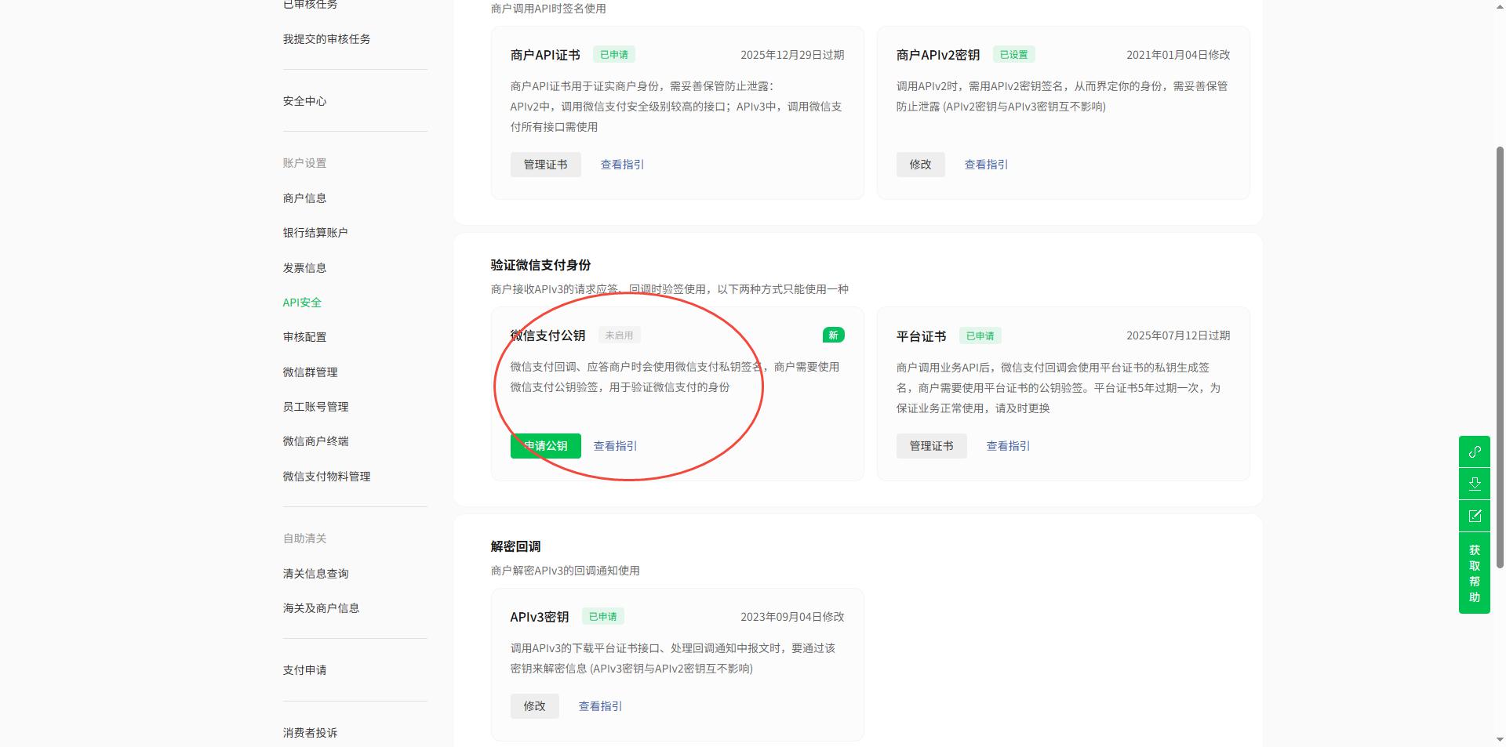1506x747 pixels.
Task: Click the 未启用 tag next to 微信支付公钥
Action: (x=619, y=335)
